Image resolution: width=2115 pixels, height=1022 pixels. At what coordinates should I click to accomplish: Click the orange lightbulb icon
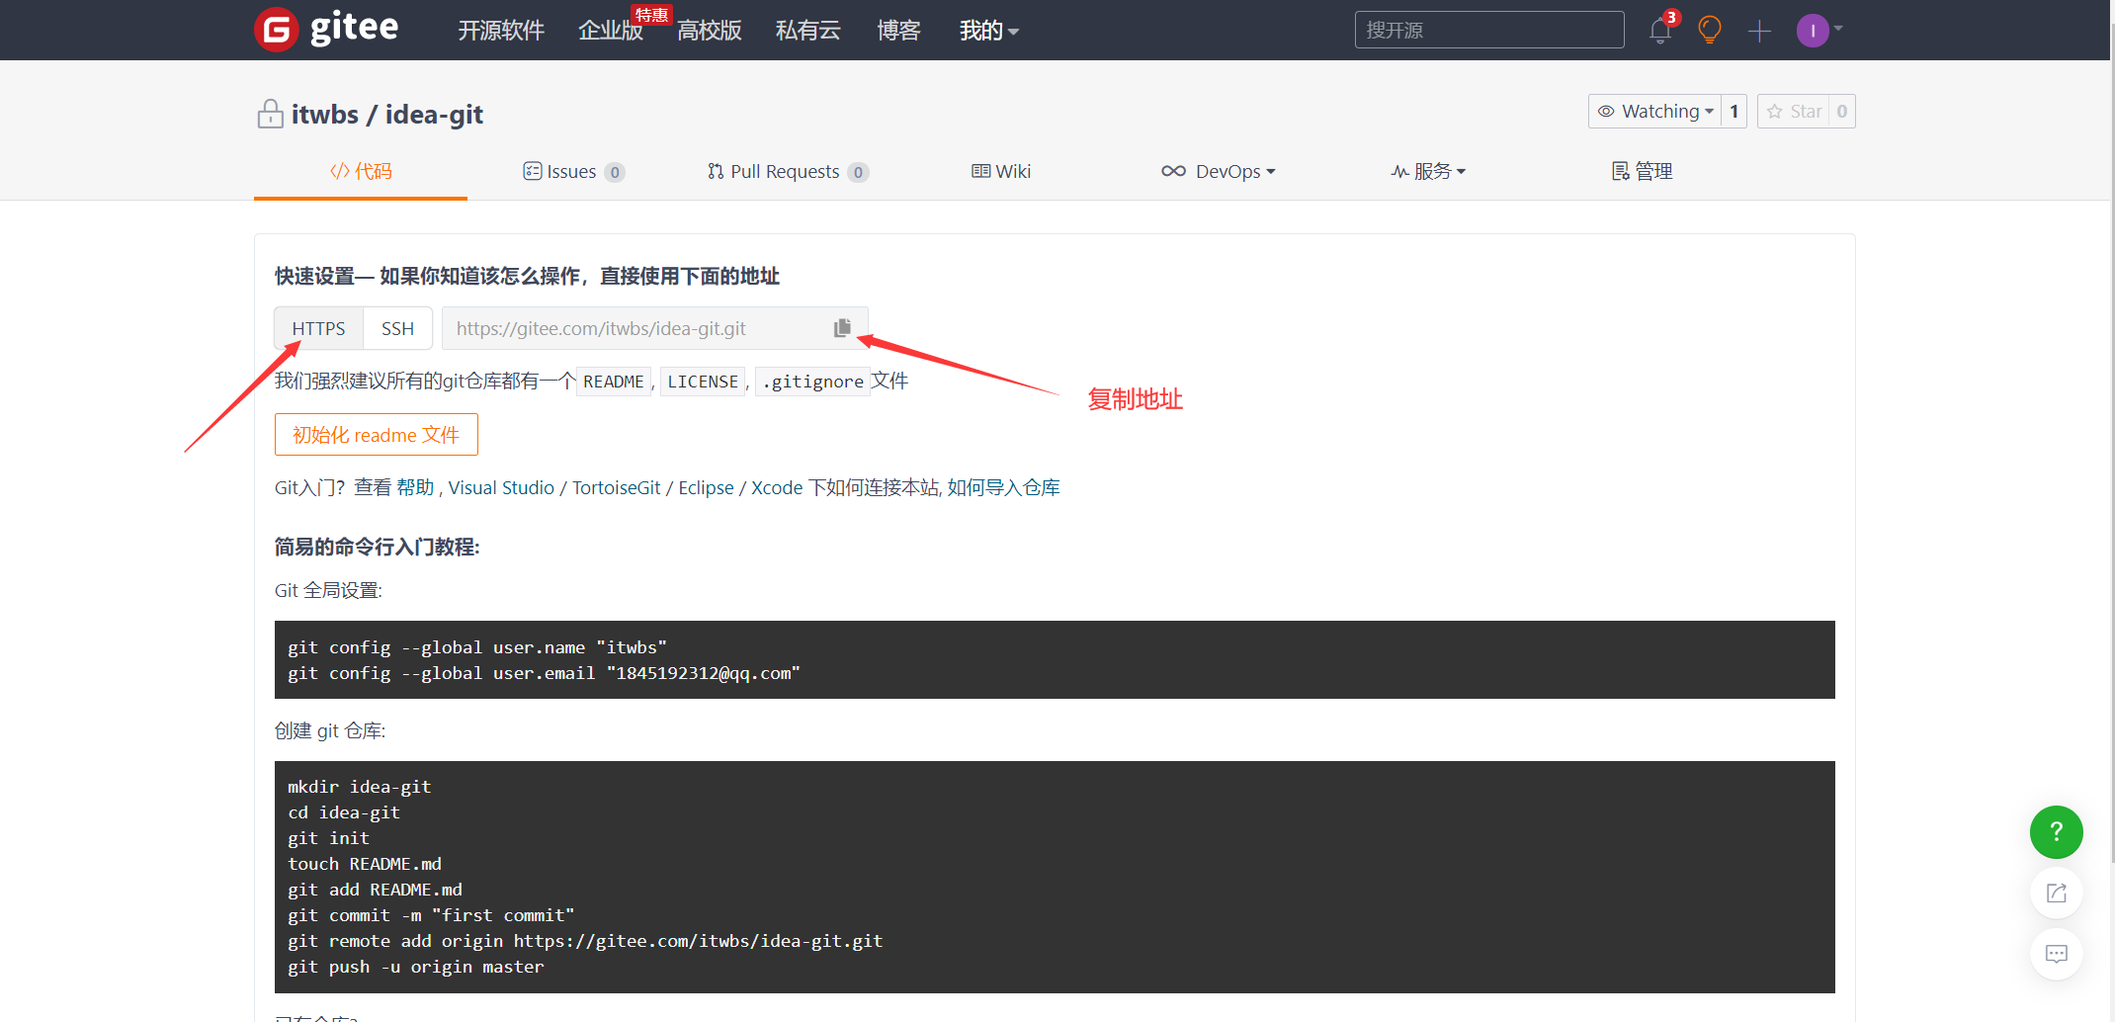pos(1710,30)
